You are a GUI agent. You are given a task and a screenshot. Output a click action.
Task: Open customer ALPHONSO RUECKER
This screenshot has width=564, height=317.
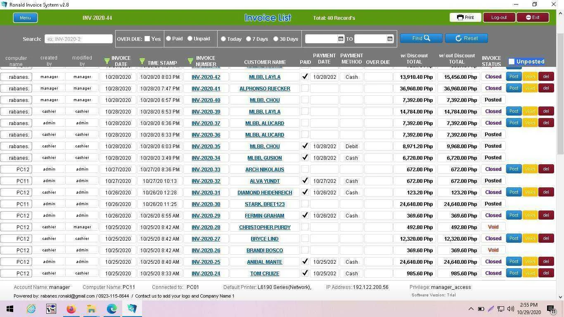point(265,88)
